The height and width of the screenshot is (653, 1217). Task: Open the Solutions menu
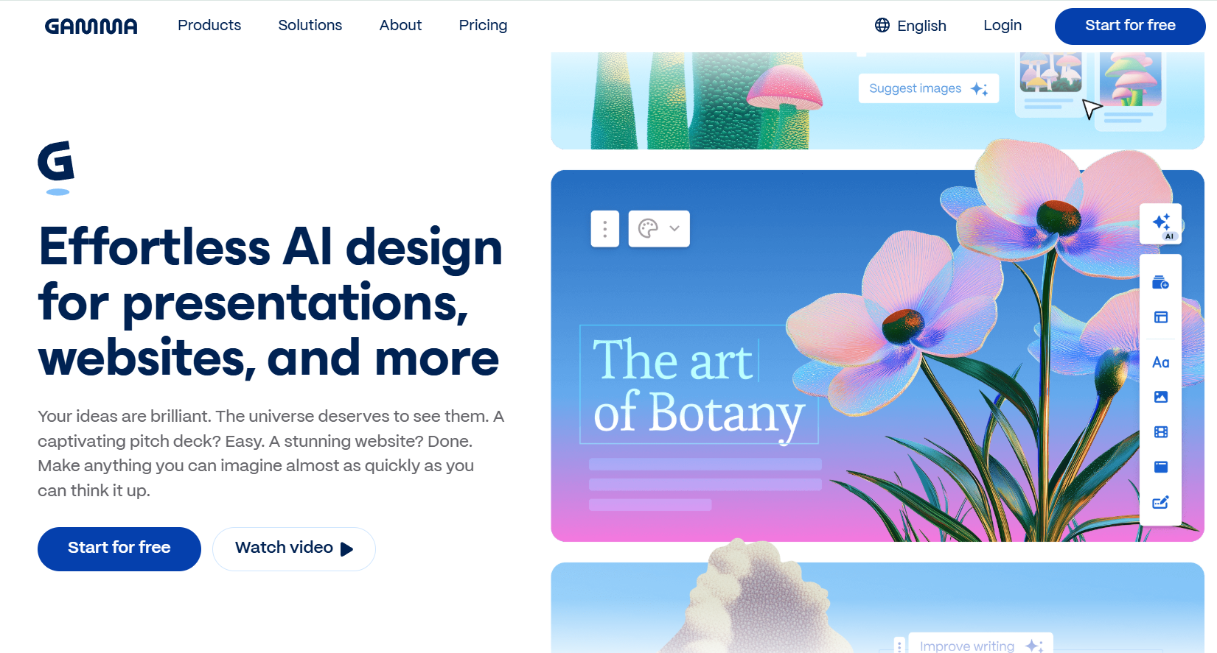(x=310, y=25)
